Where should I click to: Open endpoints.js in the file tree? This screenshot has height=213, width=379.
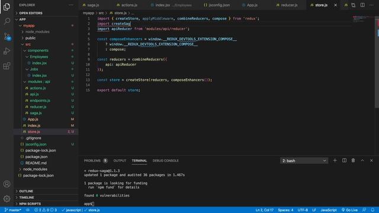click(40, 101)
